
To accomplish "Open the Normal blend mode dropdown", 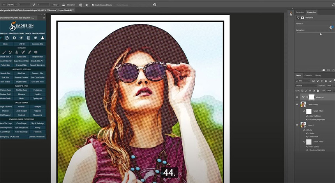I will point(306,85).
